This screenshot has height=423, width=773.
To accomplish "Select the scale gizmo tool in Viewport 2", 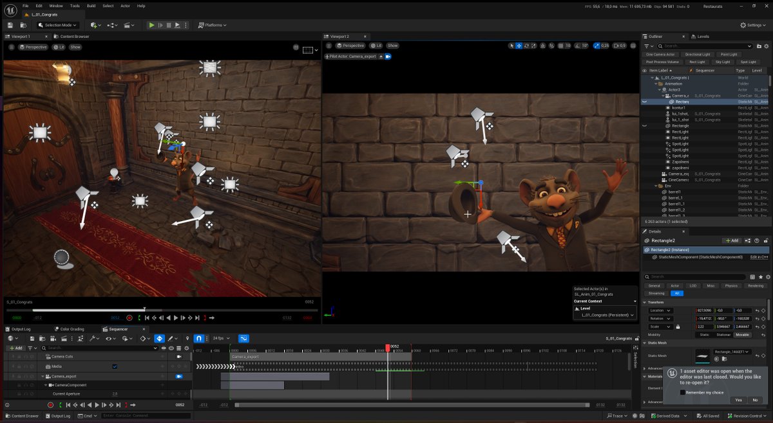I will [535, 46].
